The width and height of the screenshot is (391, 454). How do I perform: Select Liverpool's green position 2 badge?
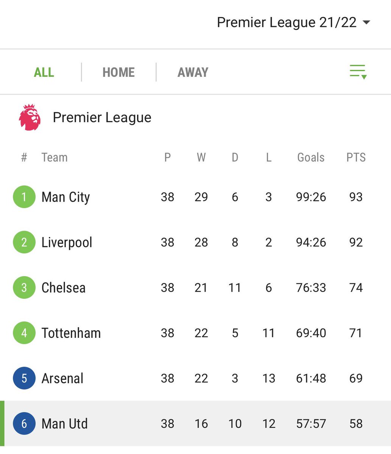[x=24, y=243]
